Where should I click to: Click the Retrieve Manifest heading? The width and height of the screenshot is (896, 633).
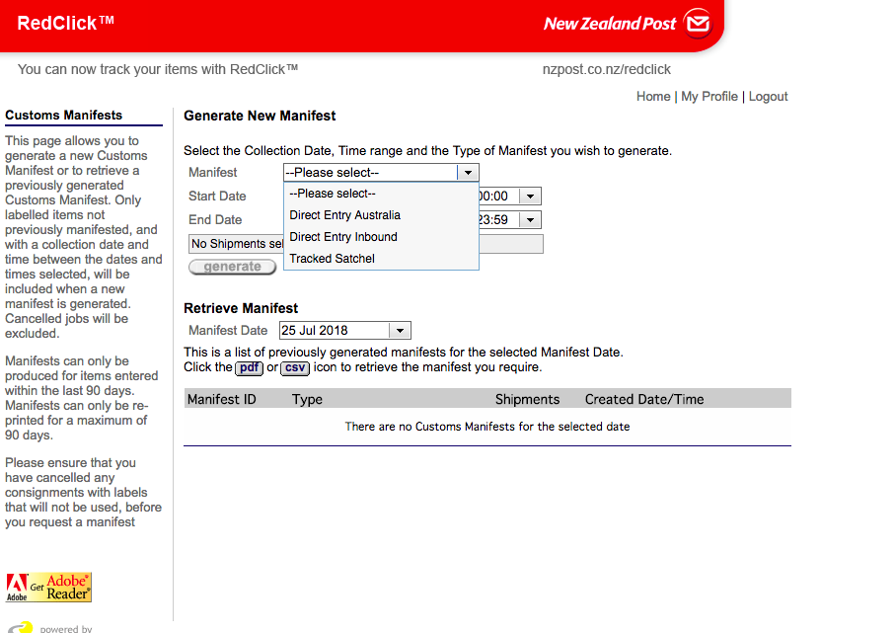point(241,308)
